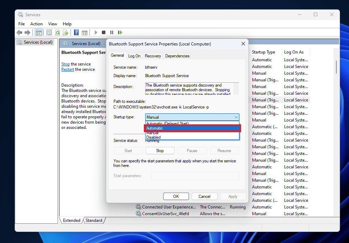Screen dimensions: 349x243
Task: Click the Stop button in the dialog
Action: [160, 151]
